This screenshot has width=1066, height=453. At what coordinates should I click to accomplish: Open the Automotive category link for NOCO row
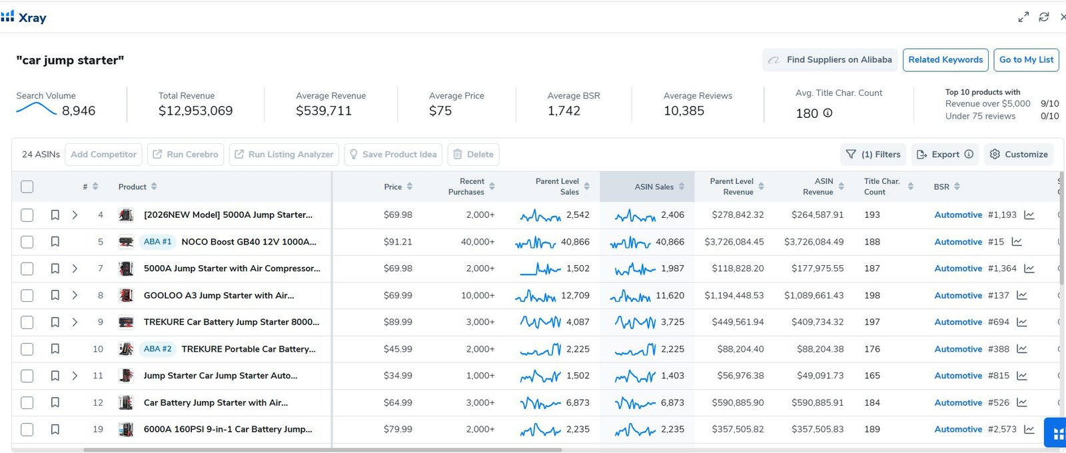click(x=958, y=242)
